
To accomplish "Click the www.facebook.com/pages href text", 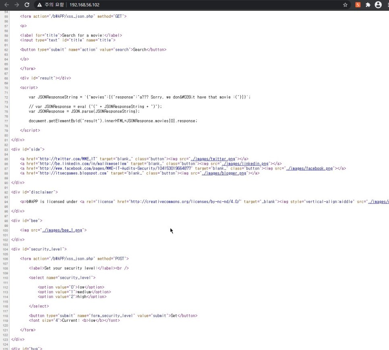I will point(115,168).
